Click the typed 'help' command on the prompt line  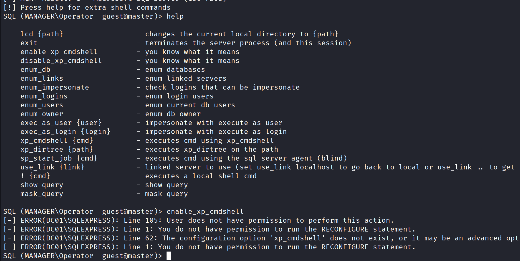coord(175,16)
